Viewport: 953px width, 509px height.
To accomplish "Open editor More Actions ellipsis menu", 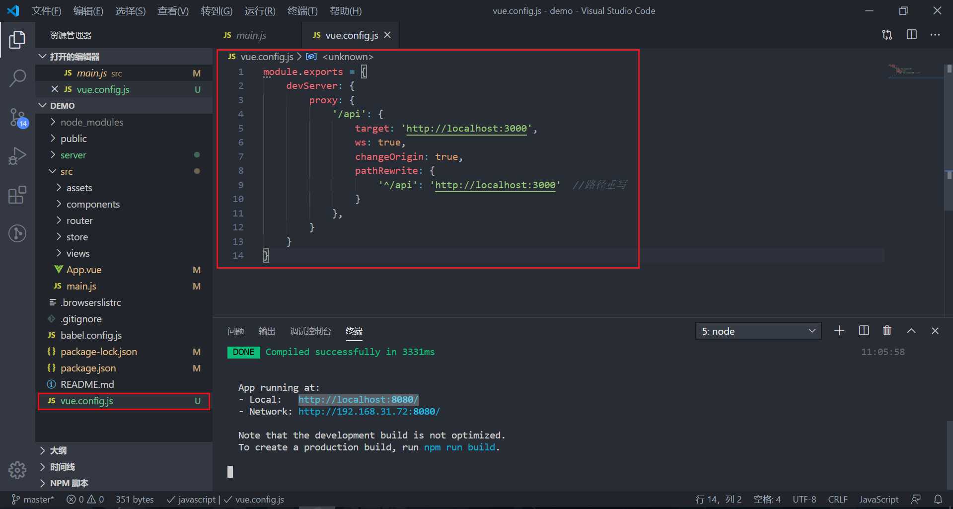I will point(935,35).
